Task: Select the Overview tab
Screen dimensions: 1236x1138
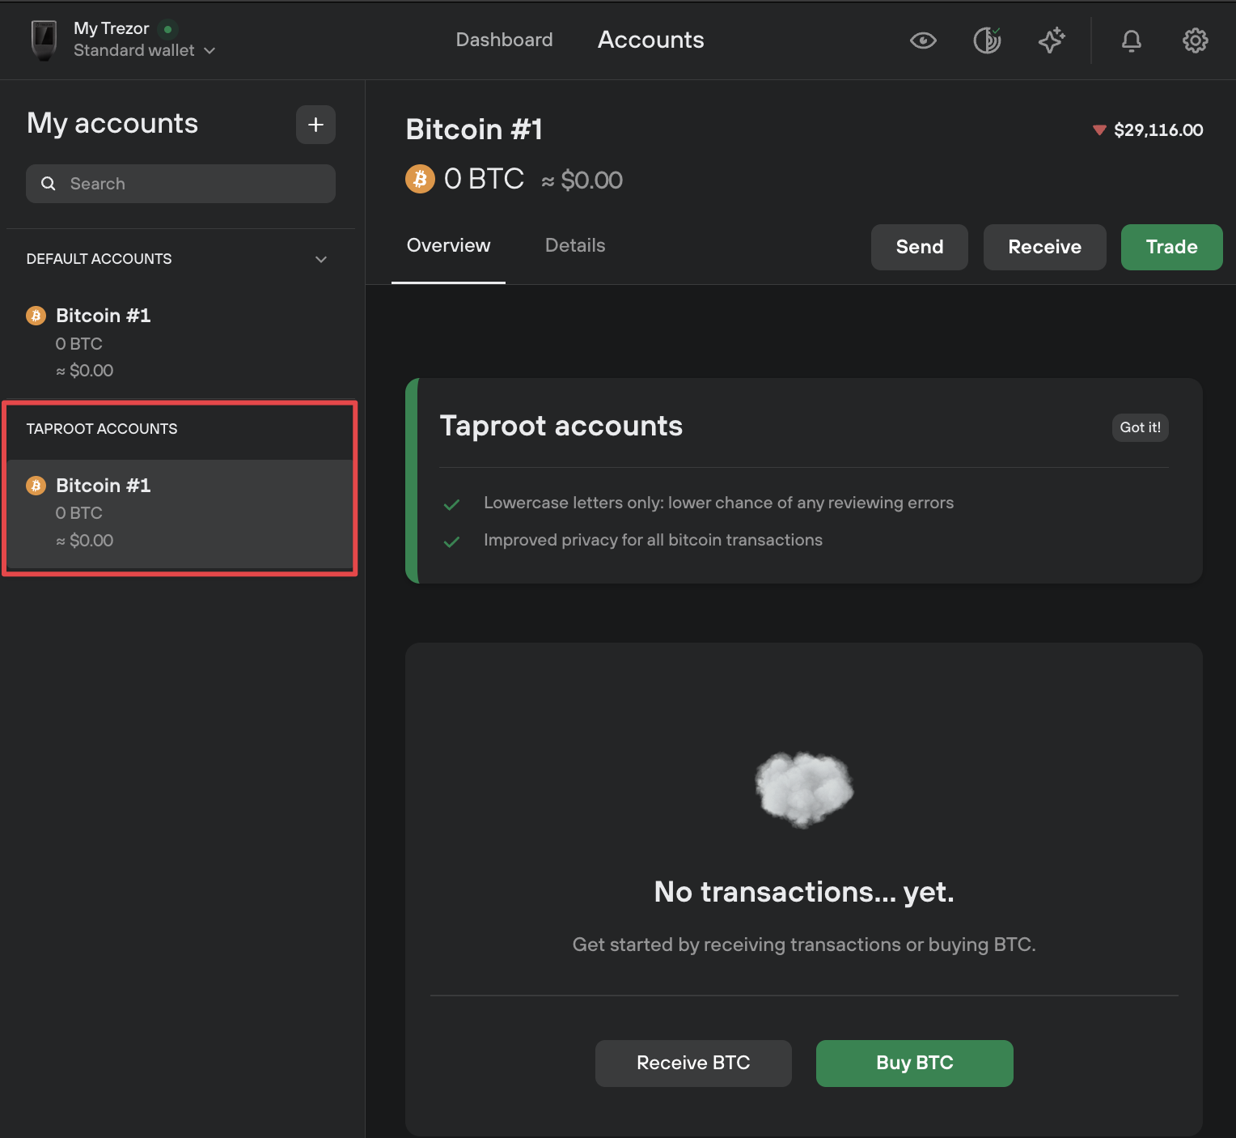Action: [448, 245]
